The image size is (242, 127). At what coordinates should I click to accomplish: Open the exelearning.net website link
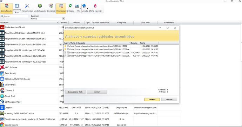coord(145,113)
